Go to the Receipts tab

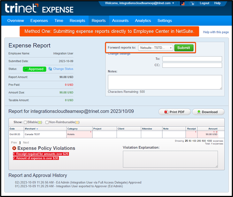pos(77,20)
